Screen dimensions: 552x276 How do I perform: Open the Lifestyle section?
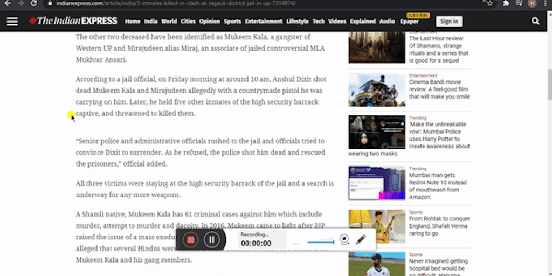(x=298, y=22)
